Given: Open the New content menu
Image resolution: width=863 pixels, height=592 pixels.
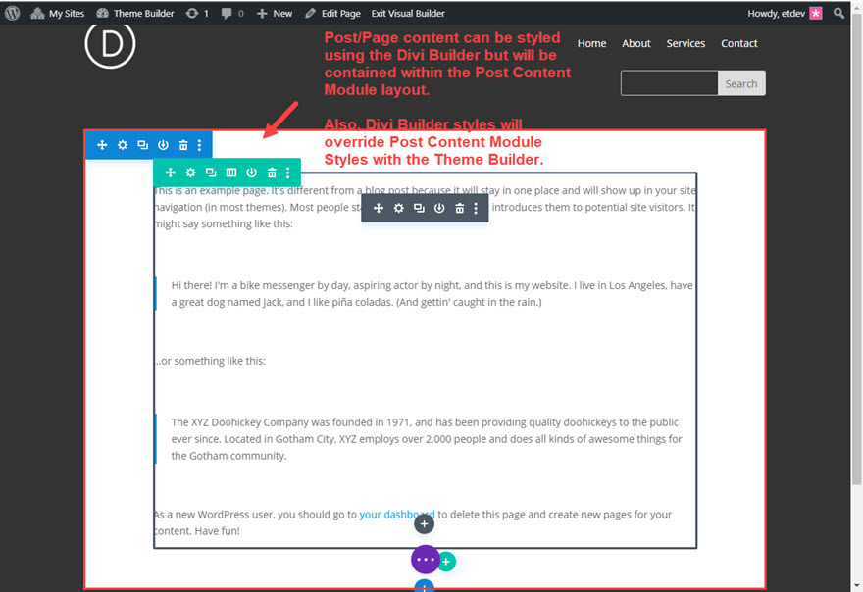Looking at the screenshot, I should [x=274, y=13].
